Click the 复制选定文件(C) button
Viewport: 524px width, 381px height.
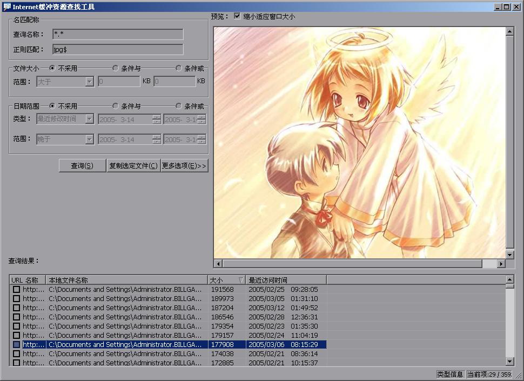click(x=133, y=166)
